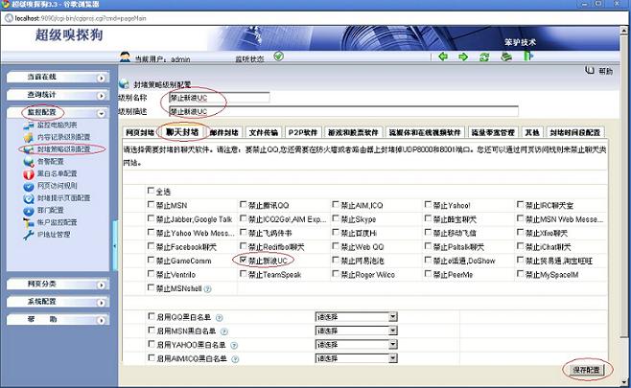Switch to the 邮件封堵 tab
Viewport: 631px width, 388px height.
coord(223,133)
